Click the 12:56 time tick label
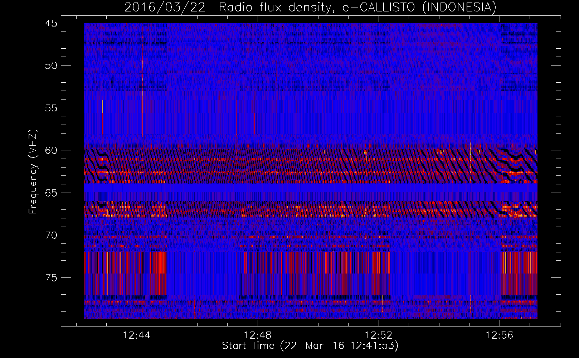 [500, 335]
